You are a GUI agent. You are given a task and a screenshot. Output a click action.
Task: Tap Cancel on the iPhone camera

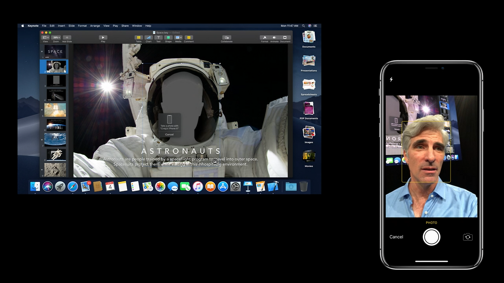396,237
